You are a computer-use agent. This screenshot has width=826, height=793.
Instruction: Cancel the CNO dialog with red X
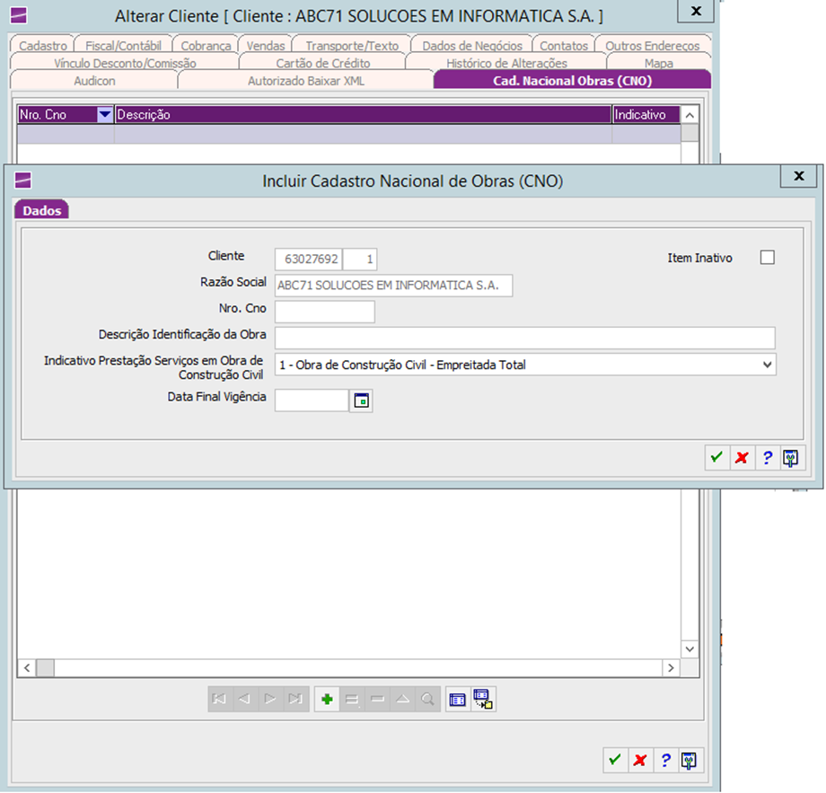coord(743,457)
